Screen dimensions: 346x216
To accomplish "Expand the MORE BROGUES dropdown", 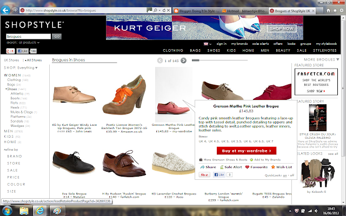I will (321, 59).
